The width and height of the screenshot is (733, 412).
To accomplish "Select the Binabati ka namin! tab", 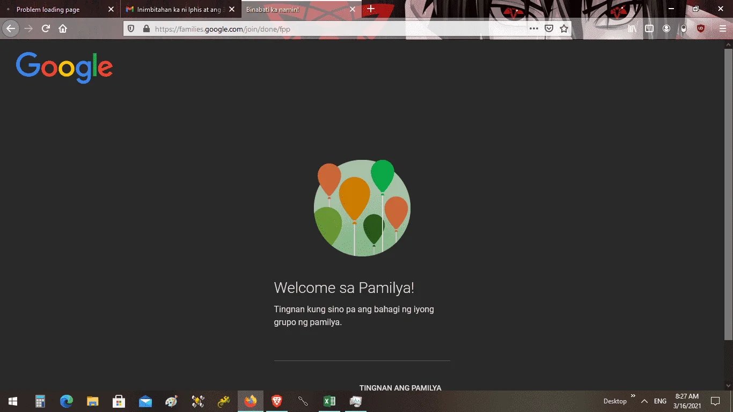I will coord(302,9).
